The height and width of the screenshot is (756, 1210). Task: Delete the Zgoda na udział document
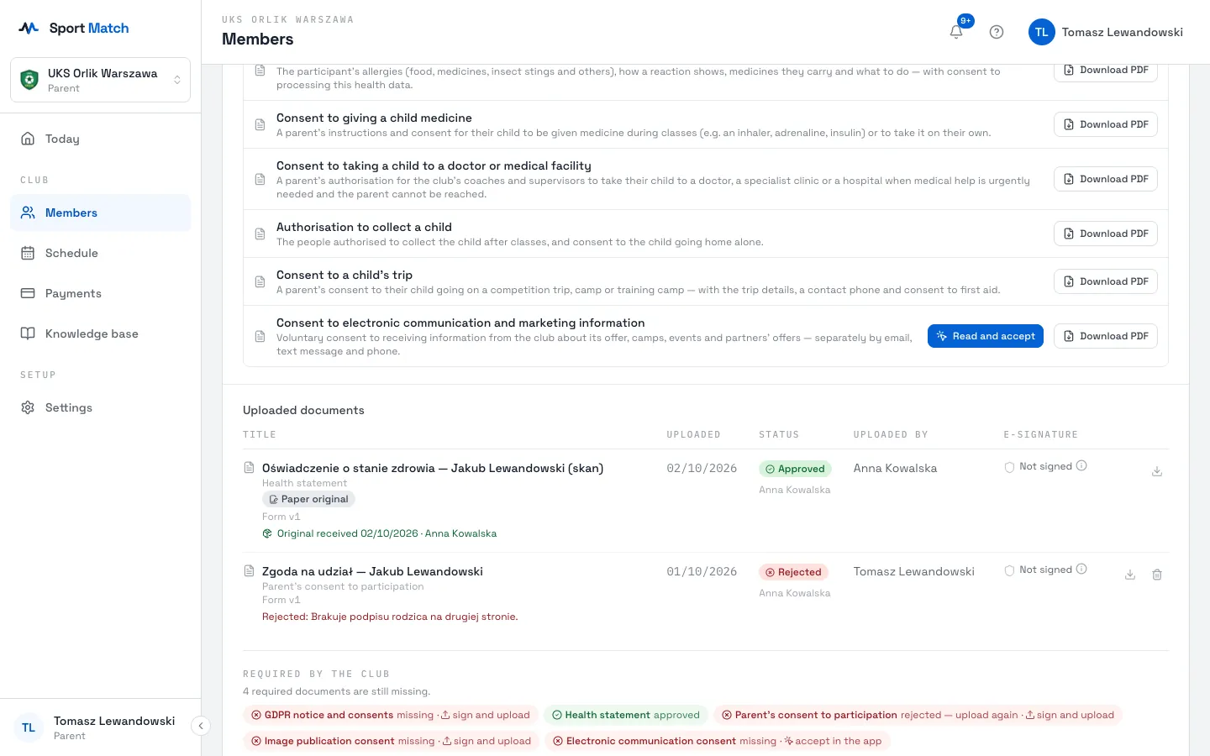(1157, 575)
